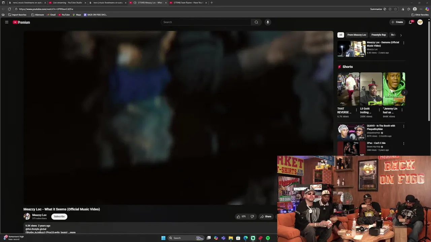Switch to first nero music livestreams tab
This screenshot has height=242, width=431.
tap(27, 3)
